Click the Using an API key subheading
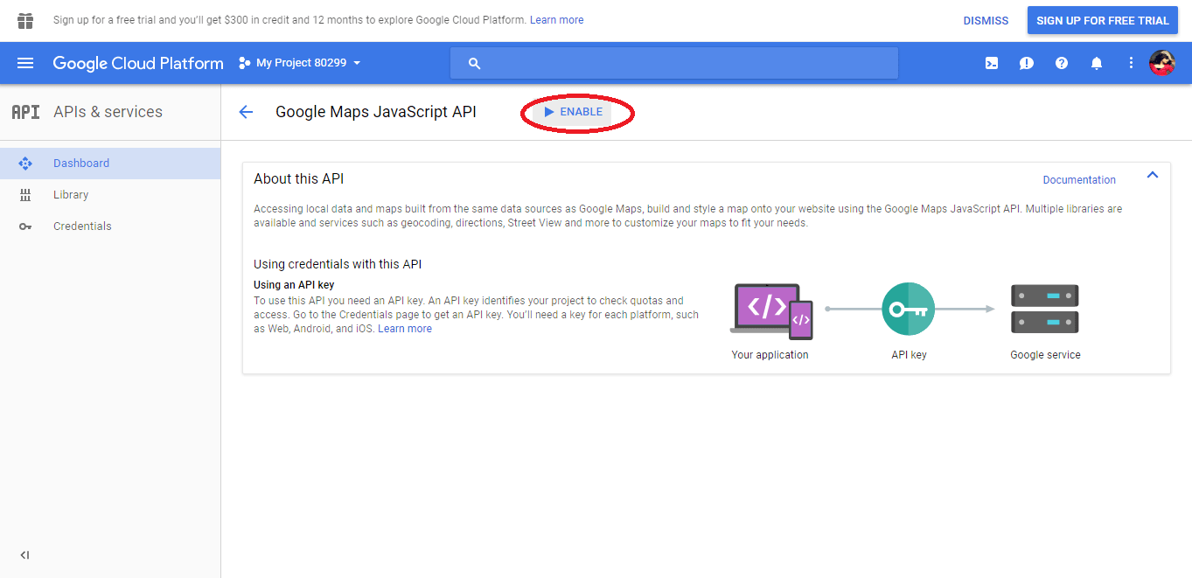The width and height of the screenshot is (1192, 578). tap(294, 285)
